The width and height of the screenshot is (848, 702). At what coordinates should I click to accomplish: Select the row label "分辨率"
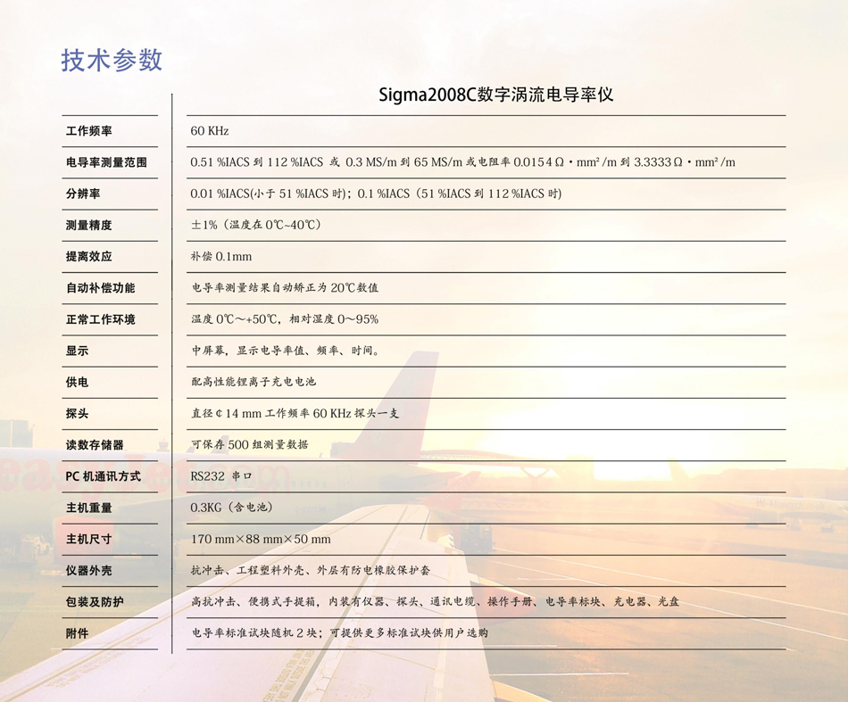[x=83, y=194]
